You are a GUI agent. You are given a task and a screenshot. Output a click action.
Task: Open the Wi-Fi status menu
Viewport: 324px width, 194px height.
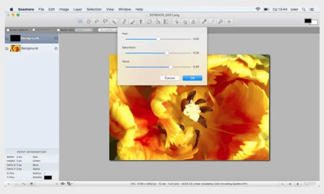[258, 9]
